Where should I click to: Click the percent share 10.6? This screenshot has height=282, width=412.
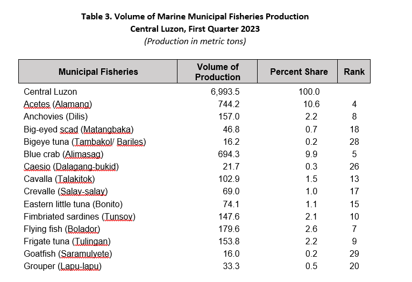point(311,104)
